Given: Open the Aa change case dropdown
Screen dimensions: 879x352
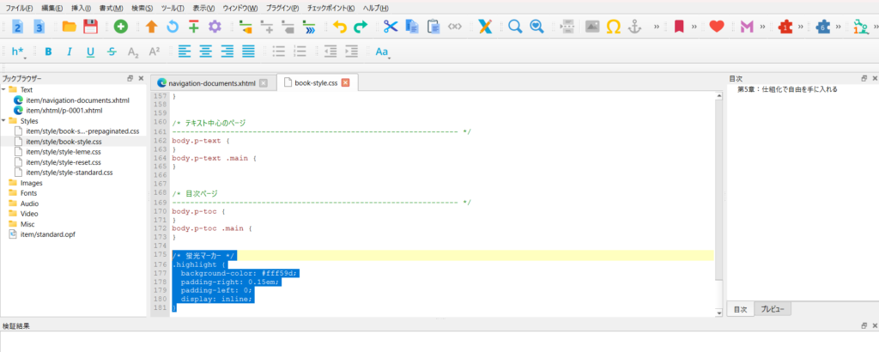Looking at the screenshot, I should click(x=383, y=52).
